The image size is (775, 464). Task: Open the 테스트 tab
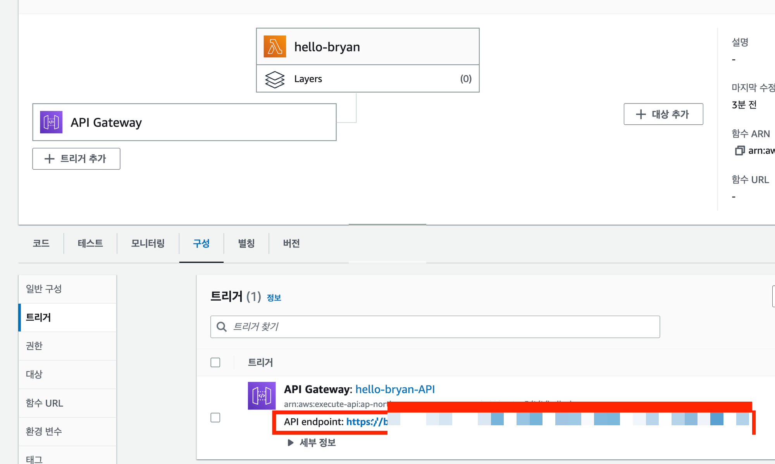90,243
